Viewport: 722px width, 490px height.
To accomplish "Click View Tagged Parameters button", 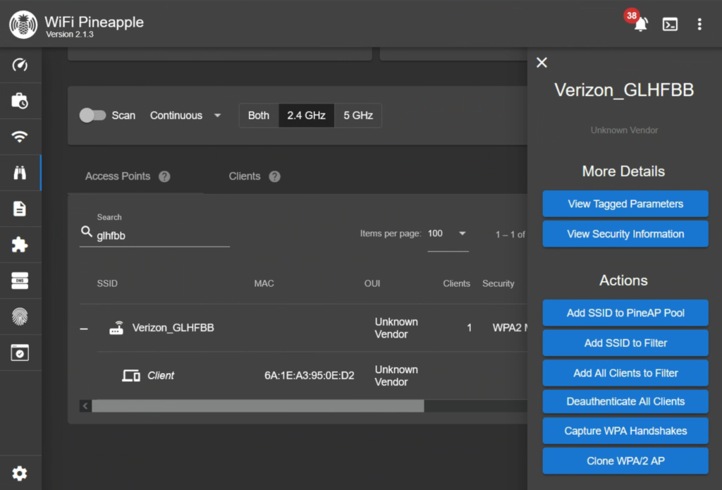I will pyautogui.click(x=625, y=204).
